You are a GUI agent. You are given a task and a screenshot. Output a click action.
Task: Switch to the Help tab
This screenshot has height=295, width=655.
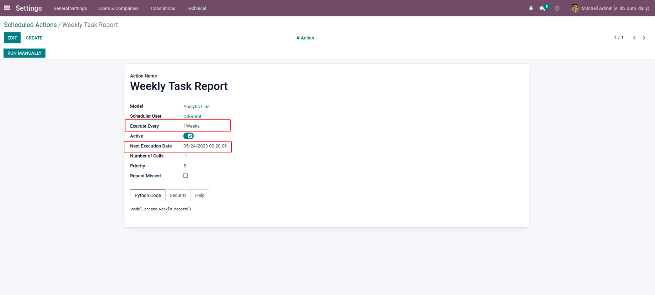200,195
